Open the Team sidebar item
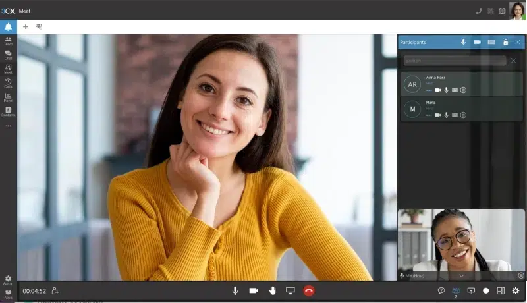Image resolution: width=527 pixels, height=303 pixels. pos(8,41)
